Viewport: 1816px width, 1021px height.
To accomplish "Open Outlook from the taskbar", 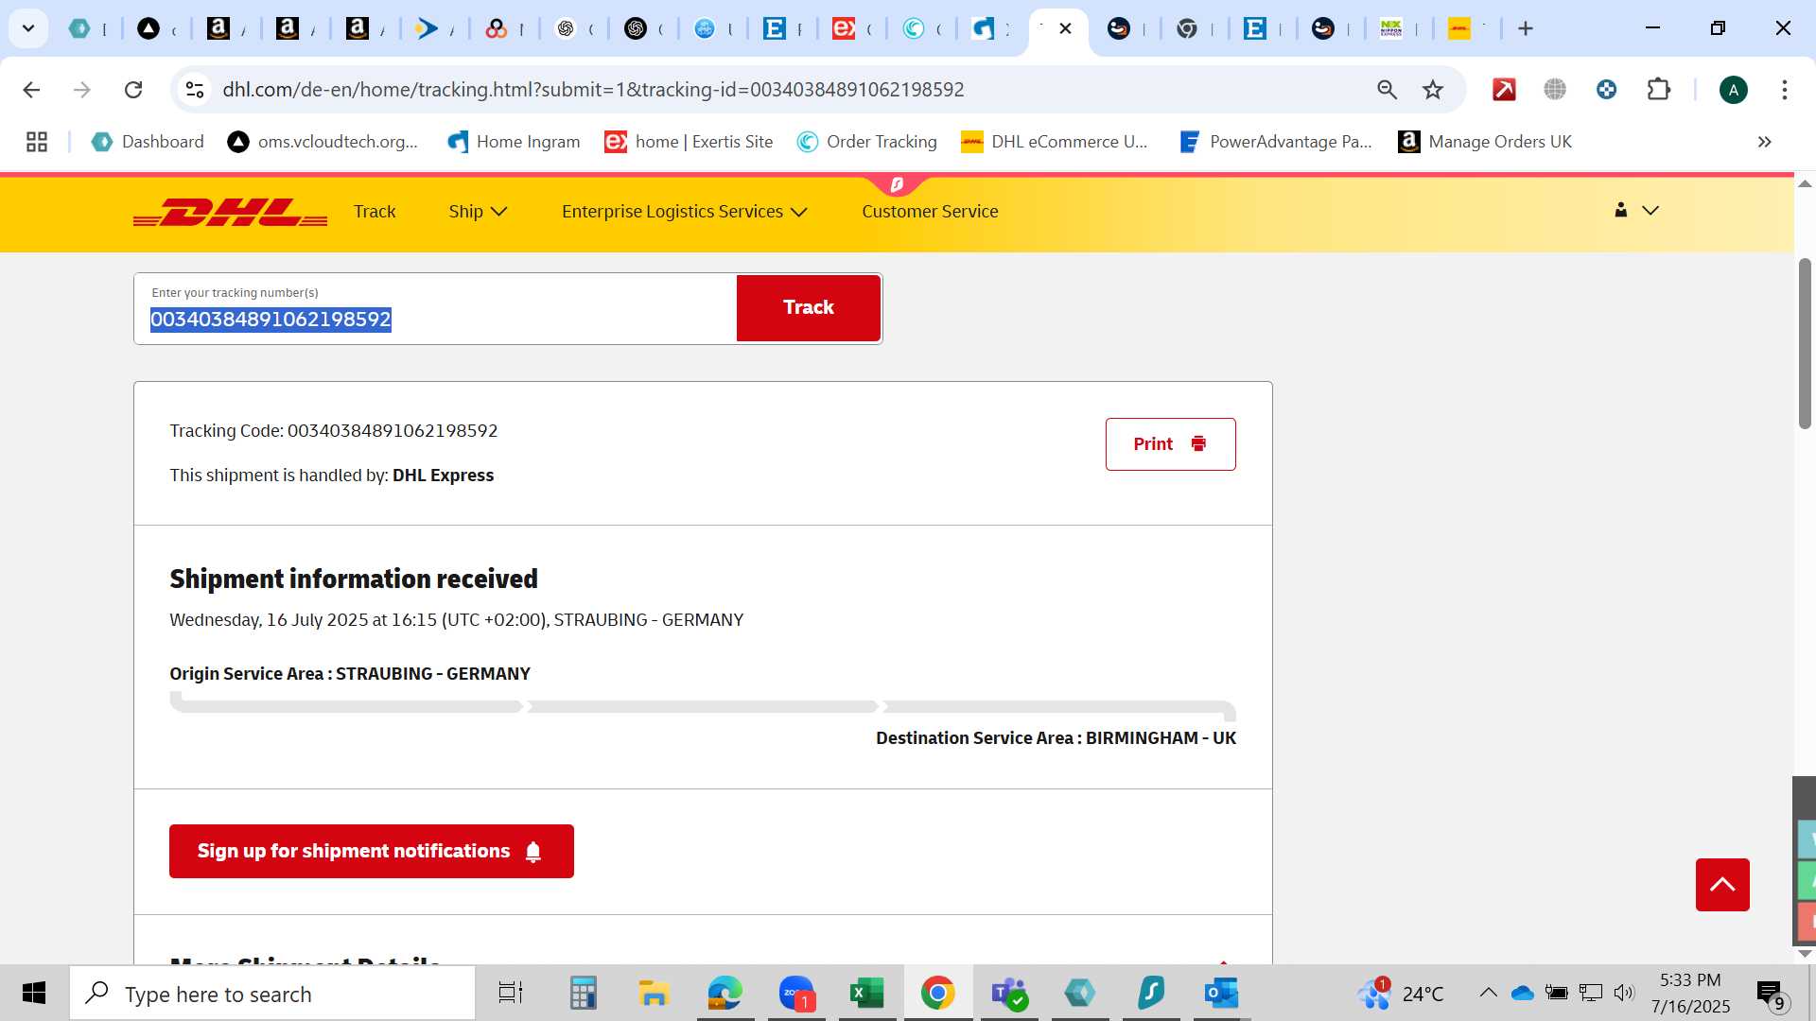I will click(1221, 994).
